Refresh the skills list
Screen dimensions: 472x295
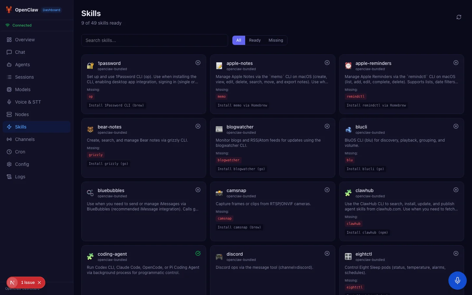459,17
